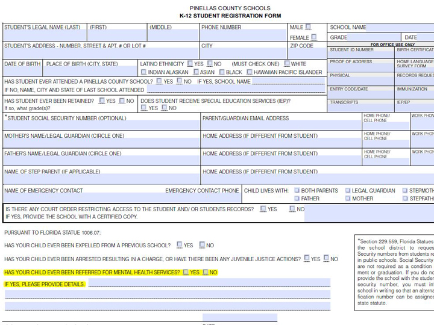Check the LEGAL GUARDIAN checkbox

tap(348, 191)
